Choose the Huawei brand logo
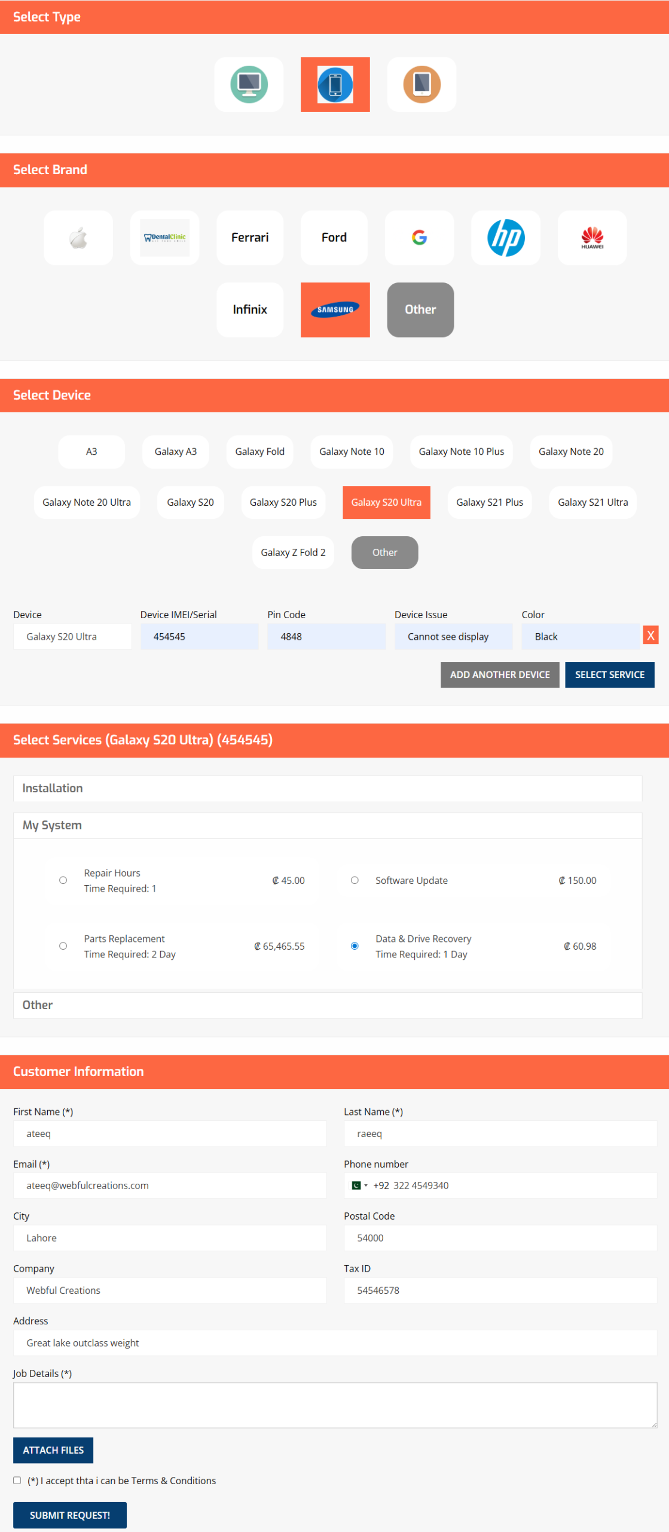 (x=592, y=238)
